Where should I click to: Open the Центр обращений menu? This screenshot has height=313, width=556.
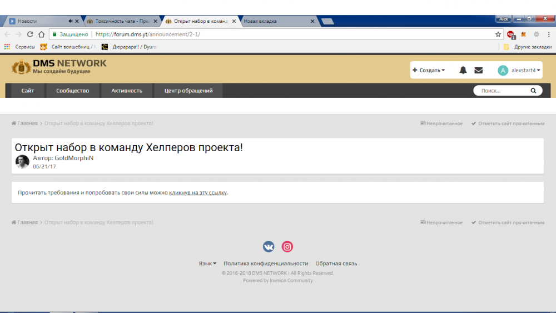point(188,91)
